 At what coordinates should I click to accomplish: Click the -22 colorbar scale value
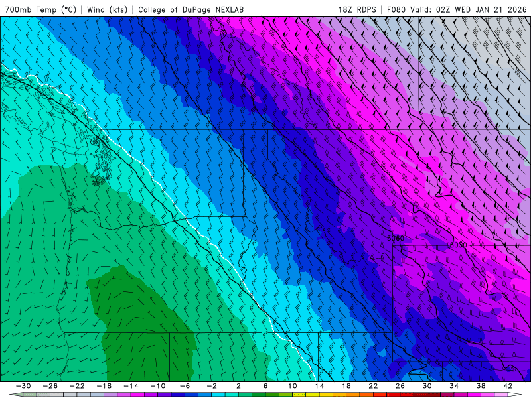point(77,386)
